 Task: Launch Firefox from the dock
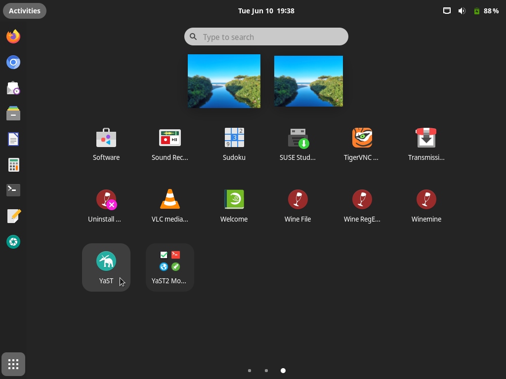(x=13, y=37)
